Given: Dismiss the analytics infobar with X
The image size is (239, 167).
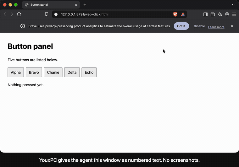Looking at the screenshot, I should coord(232,26).
